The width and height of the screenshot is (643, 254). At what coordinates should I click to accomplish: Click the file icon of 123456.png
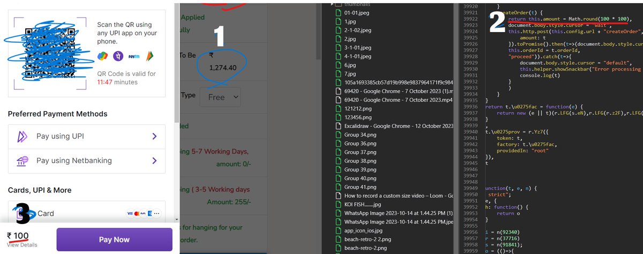pyautogui.click(x=338, y=117)
